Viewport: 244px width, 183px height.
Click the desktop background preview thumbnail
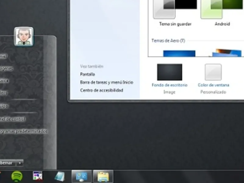pyautogui.click(x=170, y=72)
